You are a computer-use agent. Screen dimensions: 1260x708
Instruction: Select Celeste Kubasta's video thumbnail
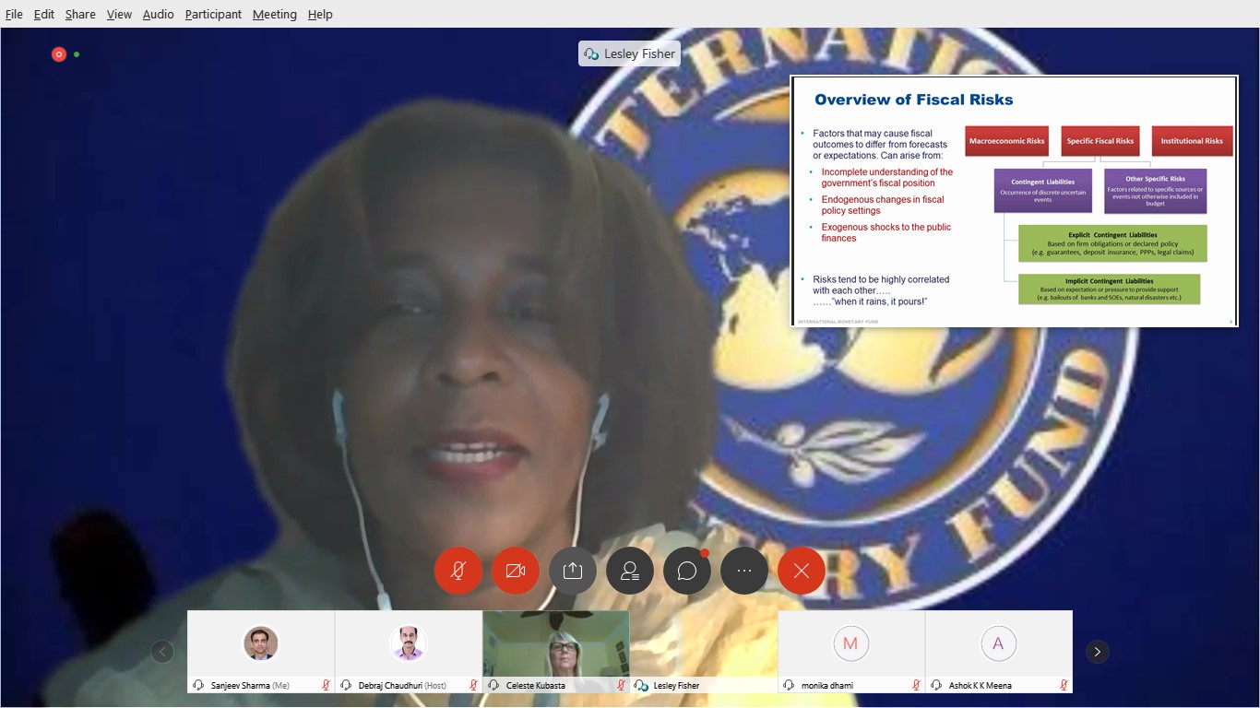coord(556,652)
